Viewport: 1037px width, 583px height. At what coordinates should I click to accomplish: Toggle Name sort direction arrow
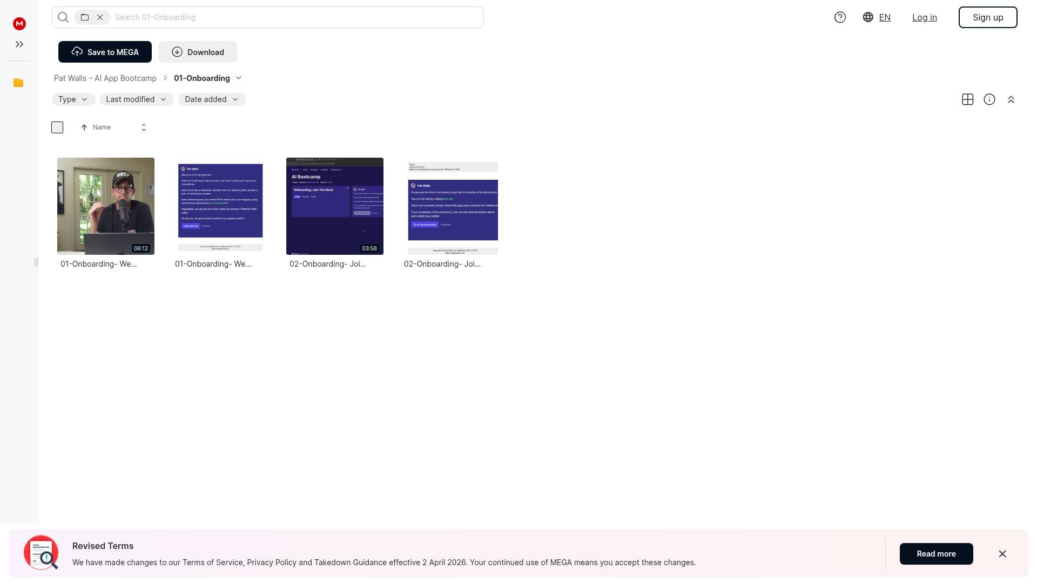click(x=84, y=127)
